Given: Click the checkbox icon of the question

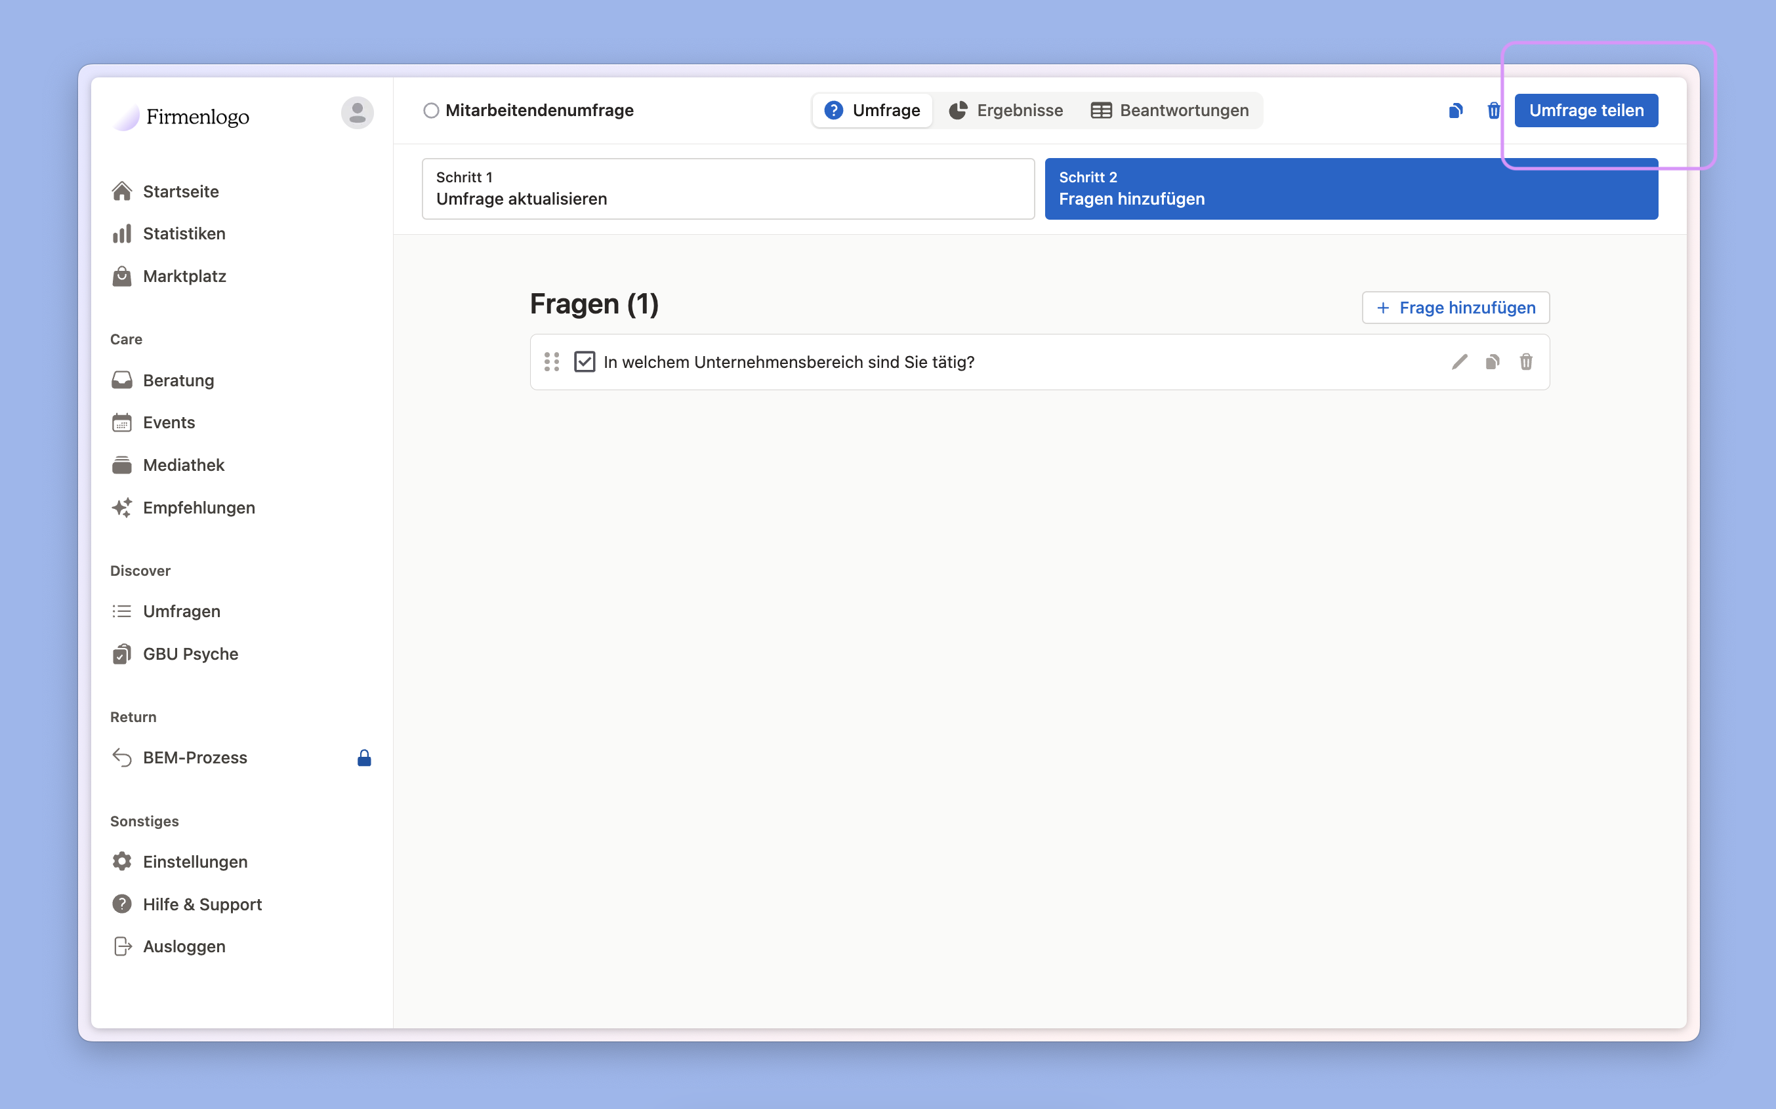Looking at the screenshot, I should (x=584, y=361).
